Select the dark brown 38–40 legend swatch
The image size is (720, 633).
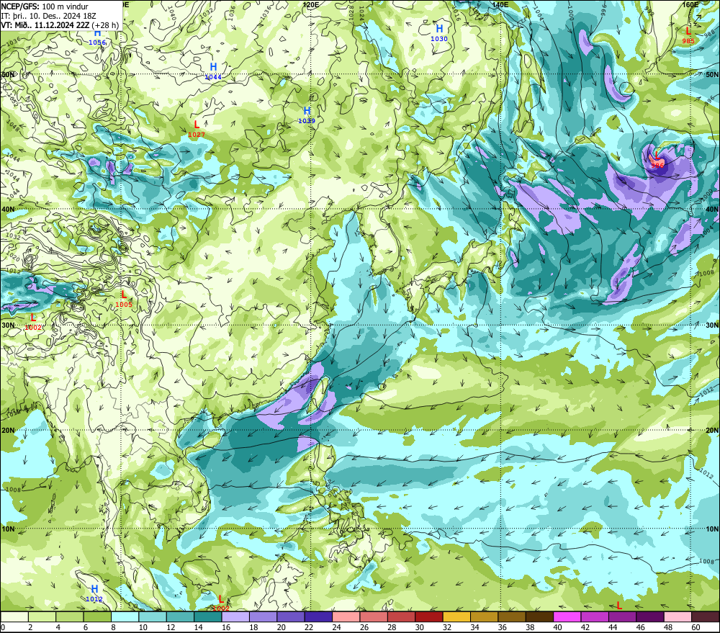[x=539, y=616]
